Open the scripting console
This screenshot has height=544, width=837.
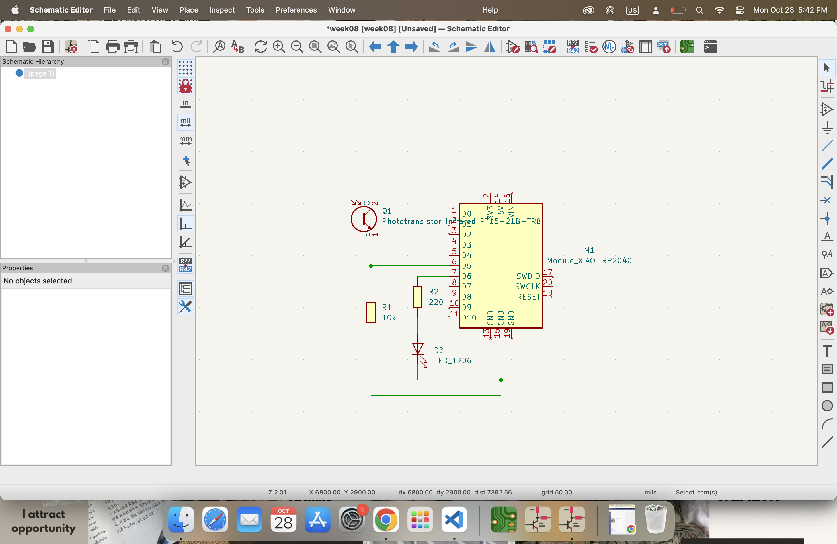click(x=710, y=47)
